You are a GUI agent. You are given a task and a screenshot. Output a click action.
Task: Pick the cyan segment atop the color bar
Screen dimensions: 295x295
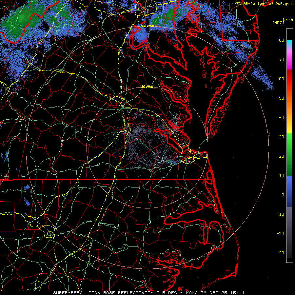289,43
